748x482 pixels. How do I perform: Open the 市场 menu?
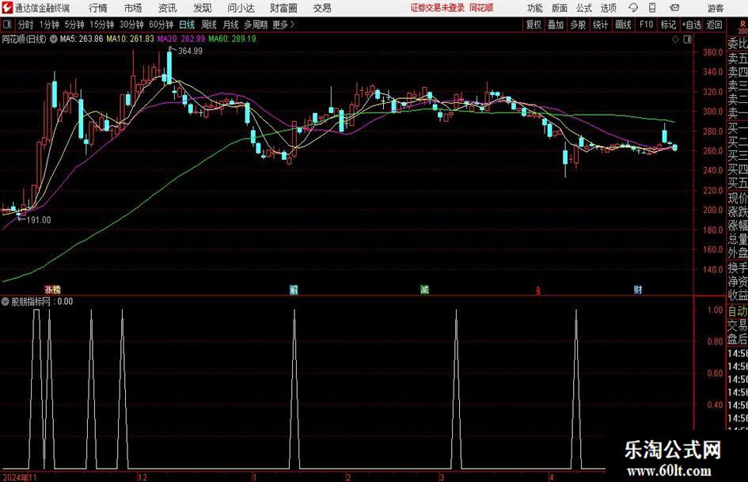133,8
